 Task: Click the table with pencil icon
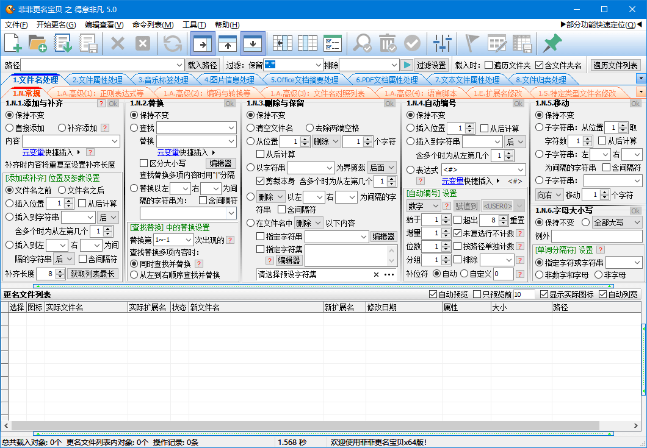click(497, 43)
